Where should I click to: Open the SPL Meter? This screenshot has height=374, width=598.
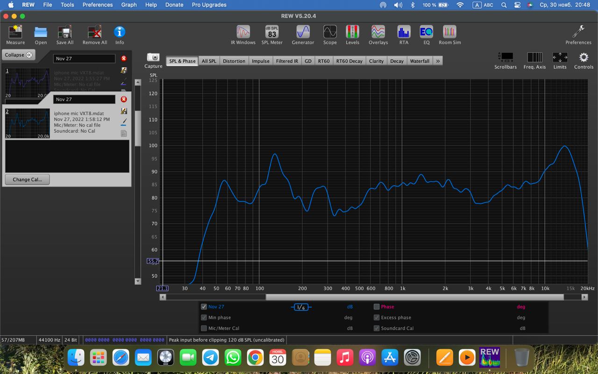[x=272, y=31]
